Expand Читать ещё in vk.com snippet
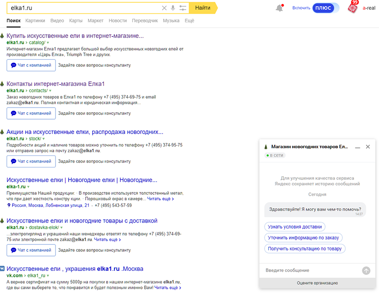The width and height of the screenshot is (379, 294). (168, 288)
